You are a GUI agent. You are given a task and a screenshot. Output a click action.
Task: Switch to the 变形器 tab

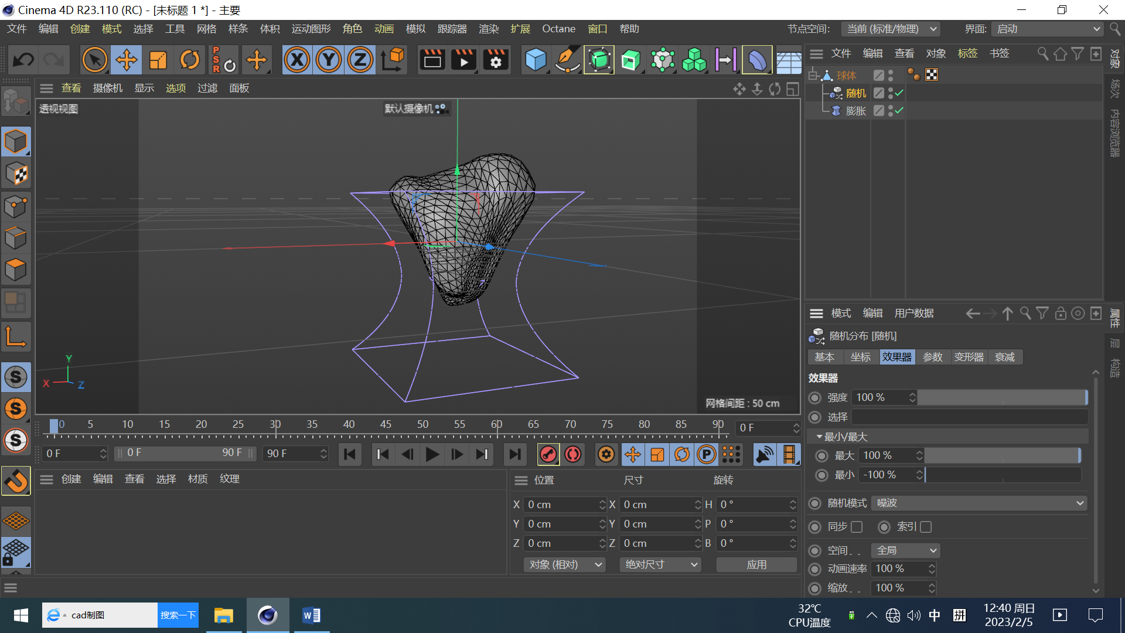969,357
